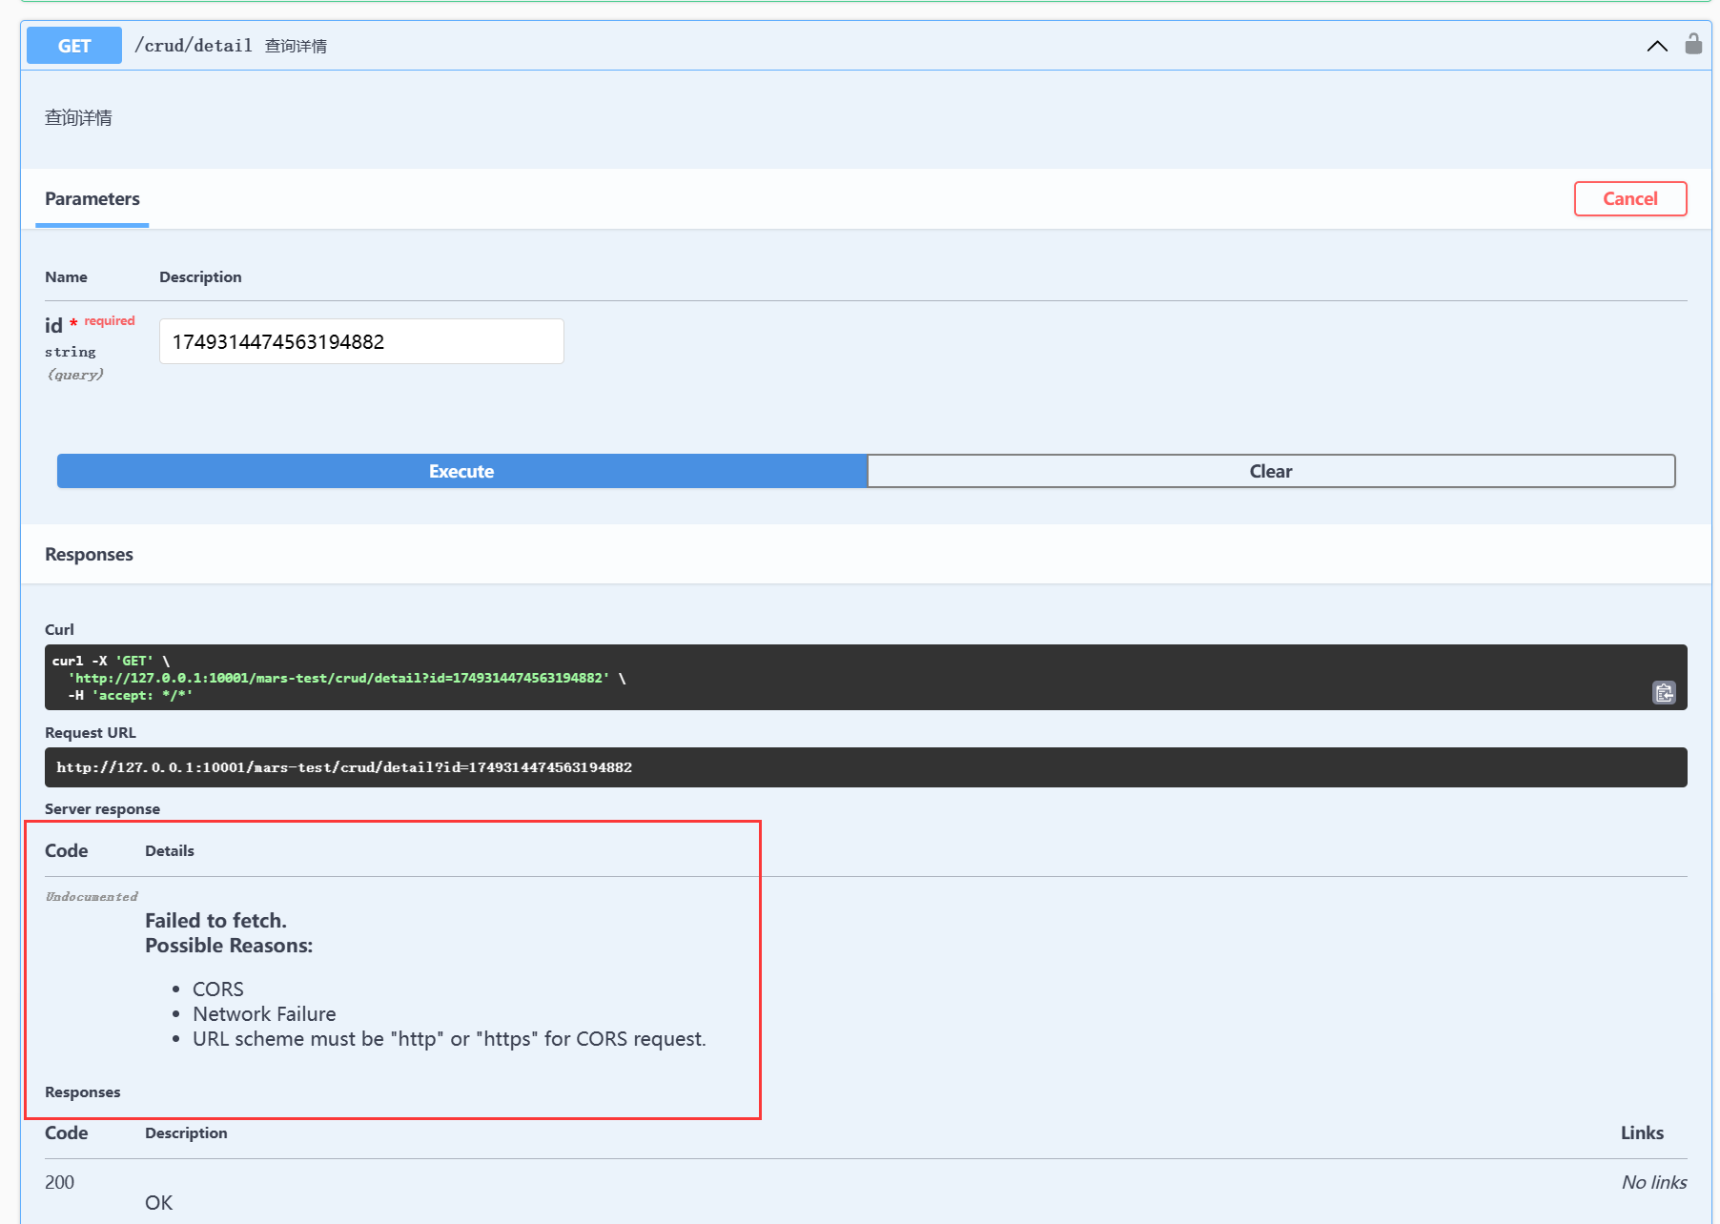
Task: Click the blue GET method badge
Action: 74,46
